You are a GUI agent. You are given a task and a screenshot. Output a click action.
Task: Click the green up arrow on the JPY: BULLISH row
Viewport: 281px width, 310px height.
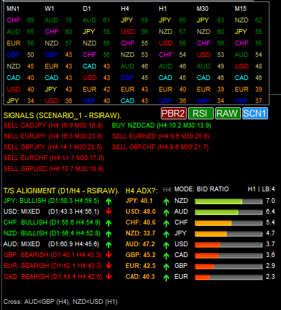[109, 201]
